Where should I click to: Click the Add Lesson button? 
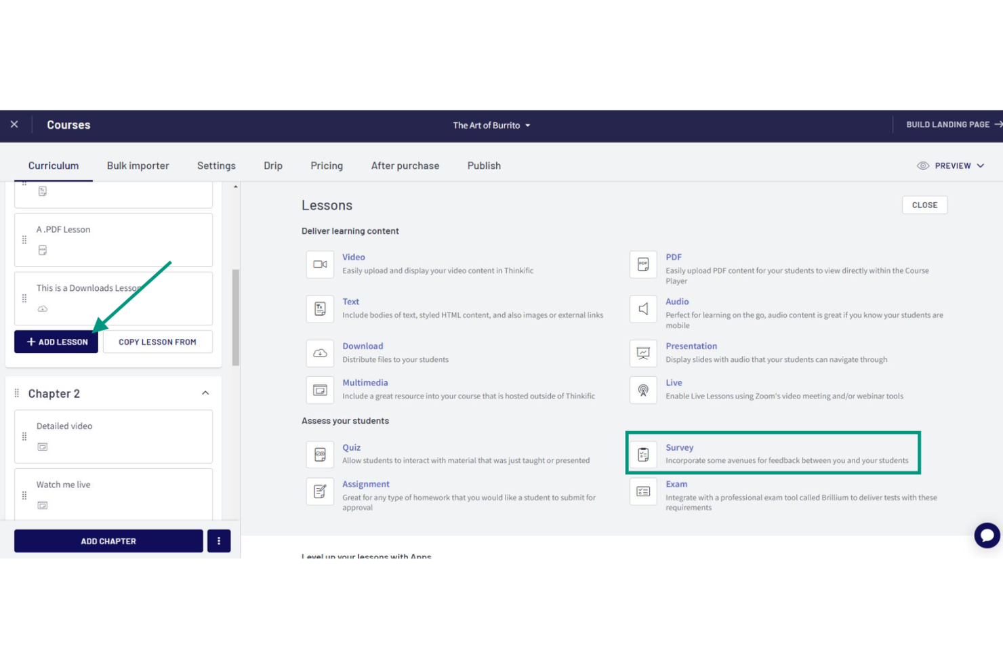click(56, 342)
